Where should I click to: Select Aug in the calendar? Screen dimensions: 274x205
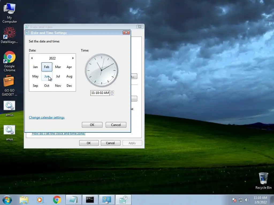coord(69,76)
